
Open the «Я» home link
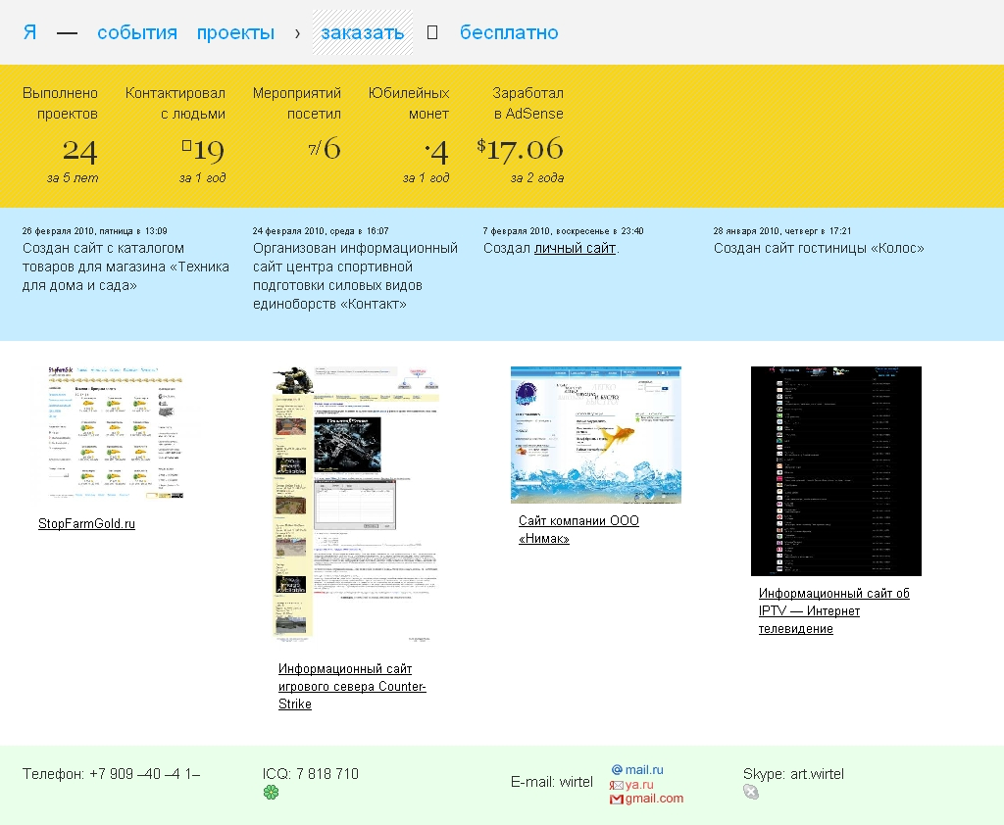pos(30,32)
